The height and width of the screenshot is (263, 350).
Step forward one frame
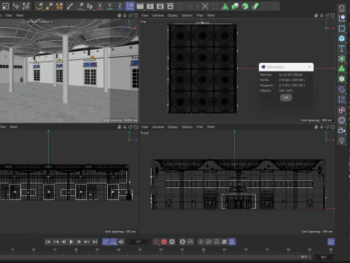coord(79,242)
